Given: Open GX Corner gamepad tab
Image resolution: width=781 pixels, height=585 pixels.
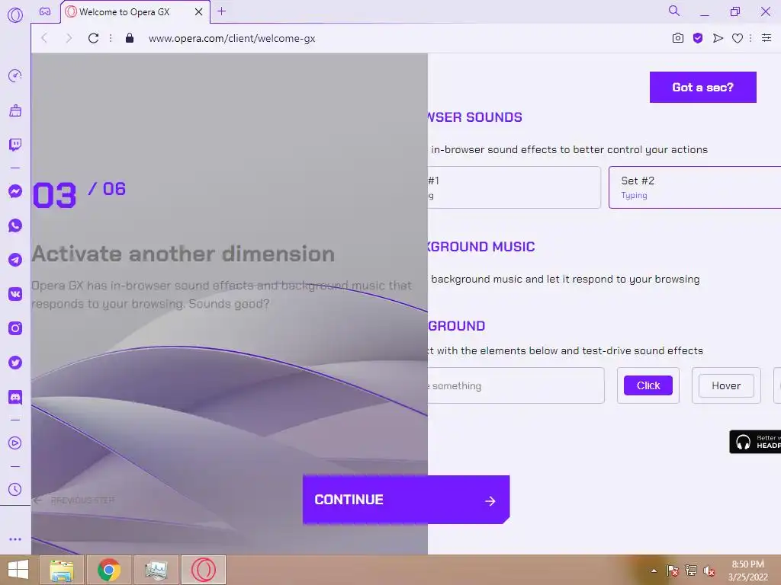Looking at the screenshot, I should click(45, 11).
